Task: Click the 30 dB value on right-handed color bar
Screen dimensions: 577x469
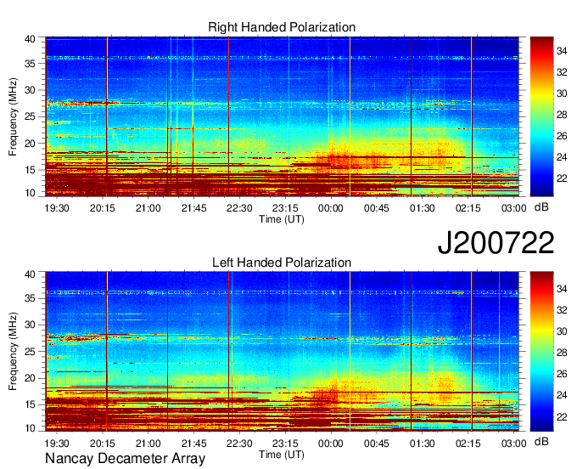Action: click(x=562, y=93)
